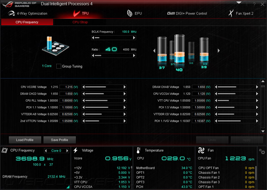Click the PCH 1.5 Voltage slider

pyautogui.click(x=237, y=107)
